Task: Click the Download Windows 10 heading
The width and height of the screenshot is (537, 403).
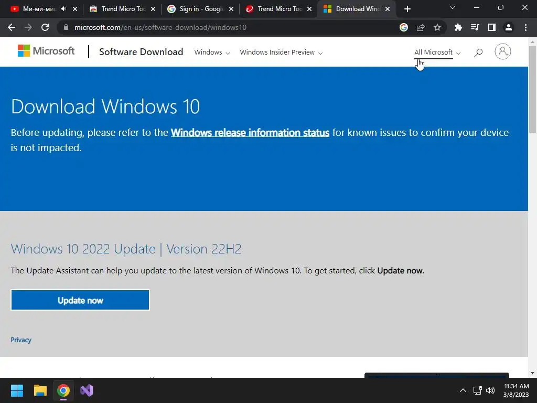Action: tap(105, 107)
